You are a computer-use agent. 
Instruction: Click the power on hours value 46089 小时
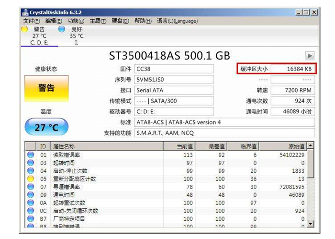point(293,111)
